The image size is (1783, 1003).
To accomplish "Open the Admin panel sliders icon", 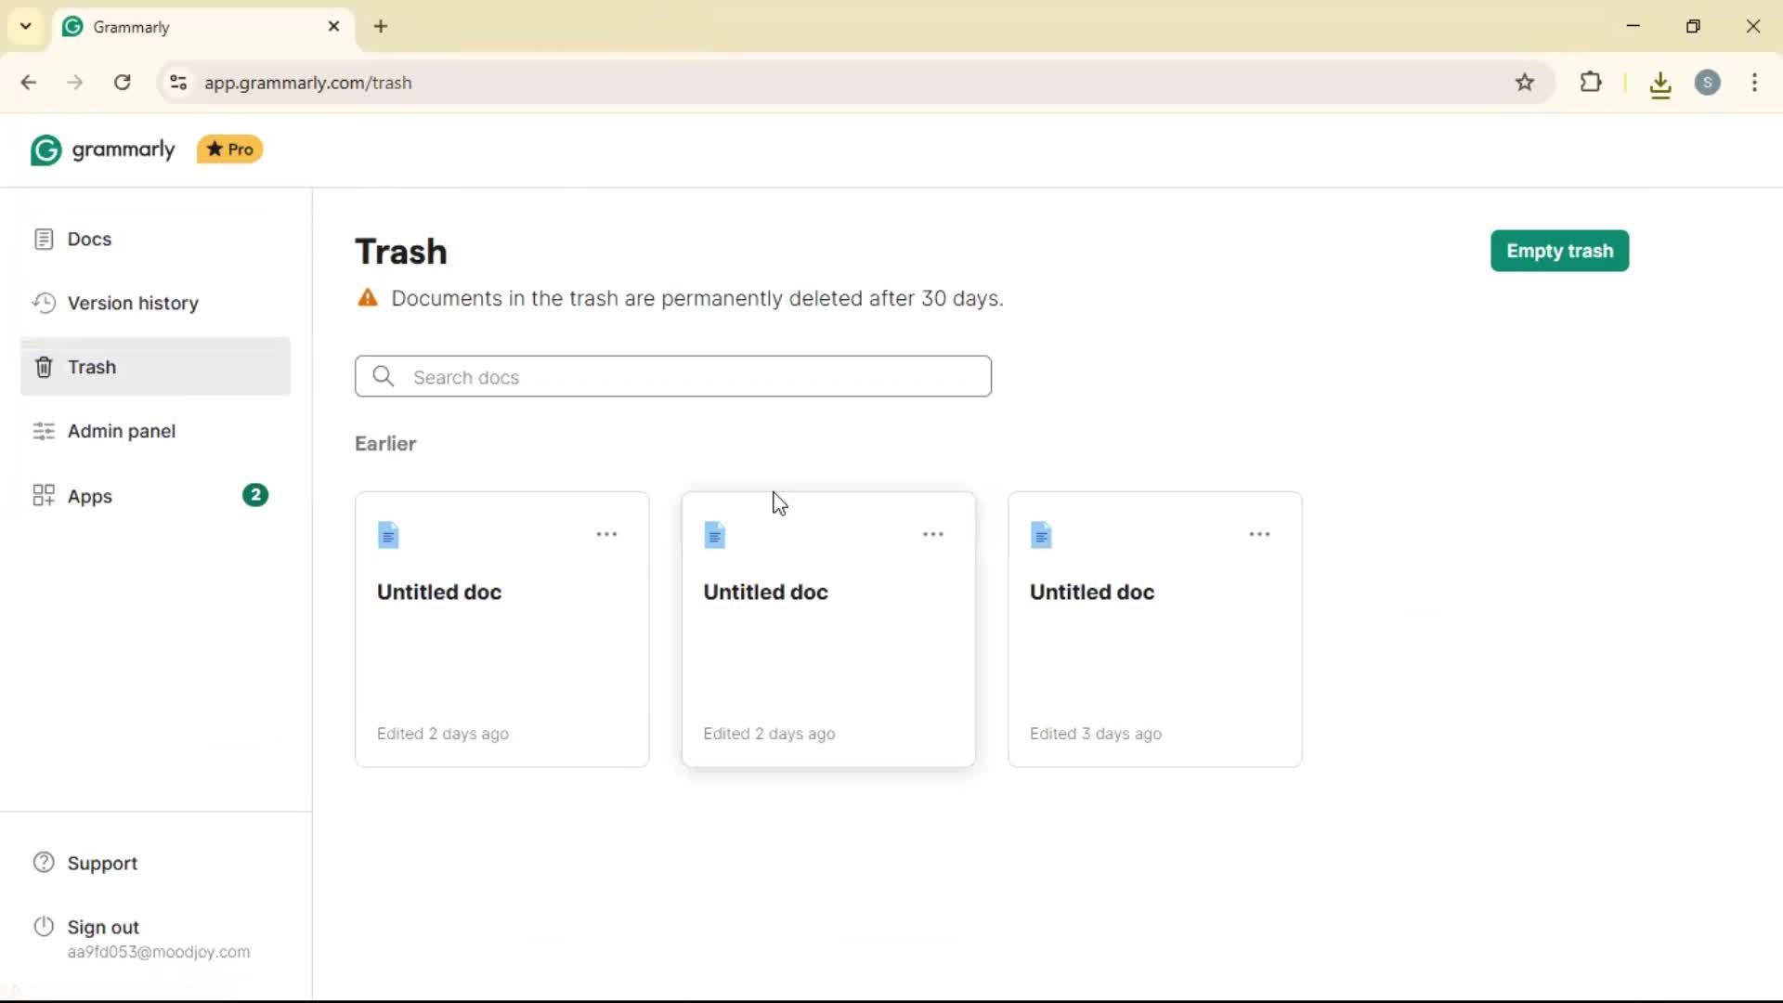I will [44, 432].
